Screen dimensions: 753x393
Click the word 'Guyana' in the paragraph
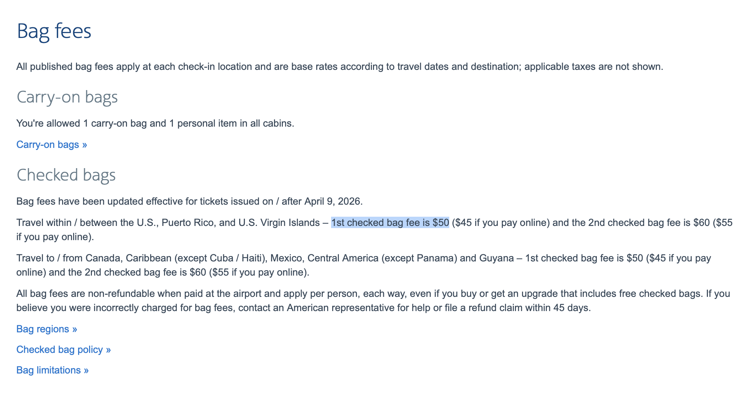(x=496, y=258)
